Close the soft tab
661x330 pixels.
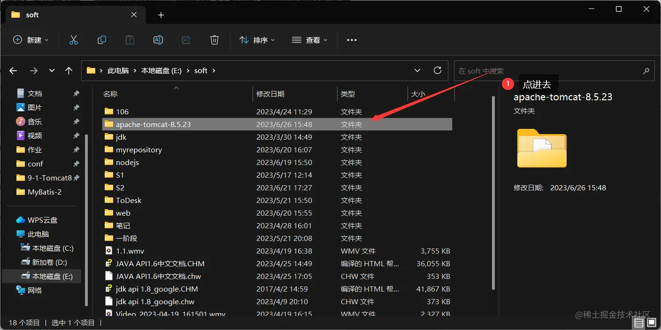tap(134, 15)
